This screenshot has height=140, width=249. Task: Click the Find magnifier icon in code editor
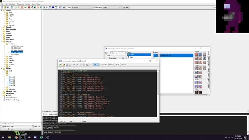click(x=91, y=65)
